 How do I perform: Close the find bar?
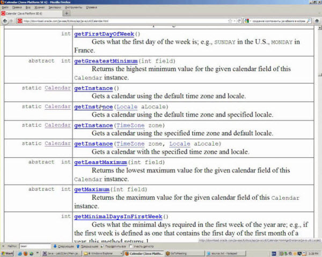point(3,246)
